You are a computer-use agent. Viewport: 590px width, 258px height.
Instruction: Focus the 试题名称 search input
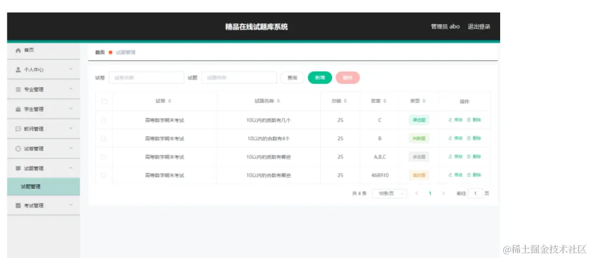point(240,78)
